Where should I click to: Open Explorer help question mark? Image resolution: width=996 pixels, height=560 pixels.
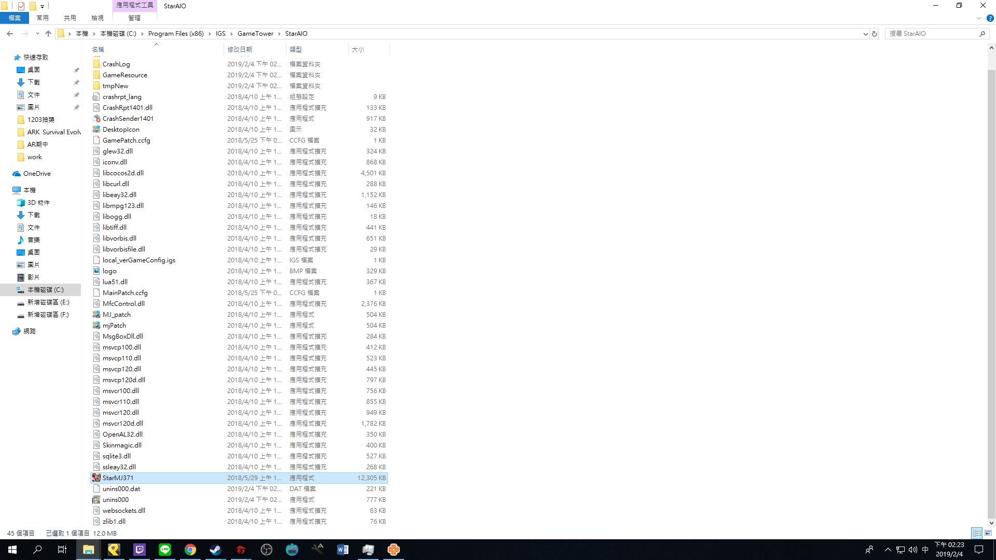[990, 18]
